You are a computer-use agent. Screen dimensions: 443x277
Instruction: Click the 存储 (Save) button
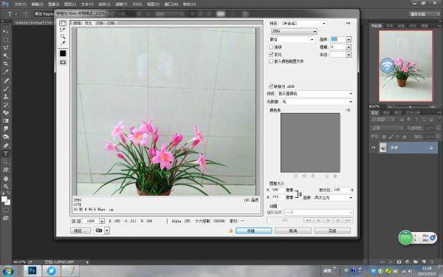[x=254, y=230]
